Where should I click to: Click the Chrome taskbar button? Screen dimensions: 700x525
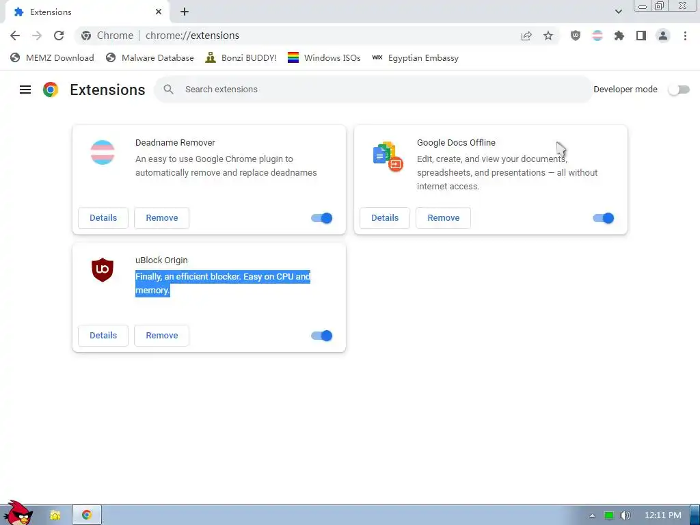coord(87,515)
